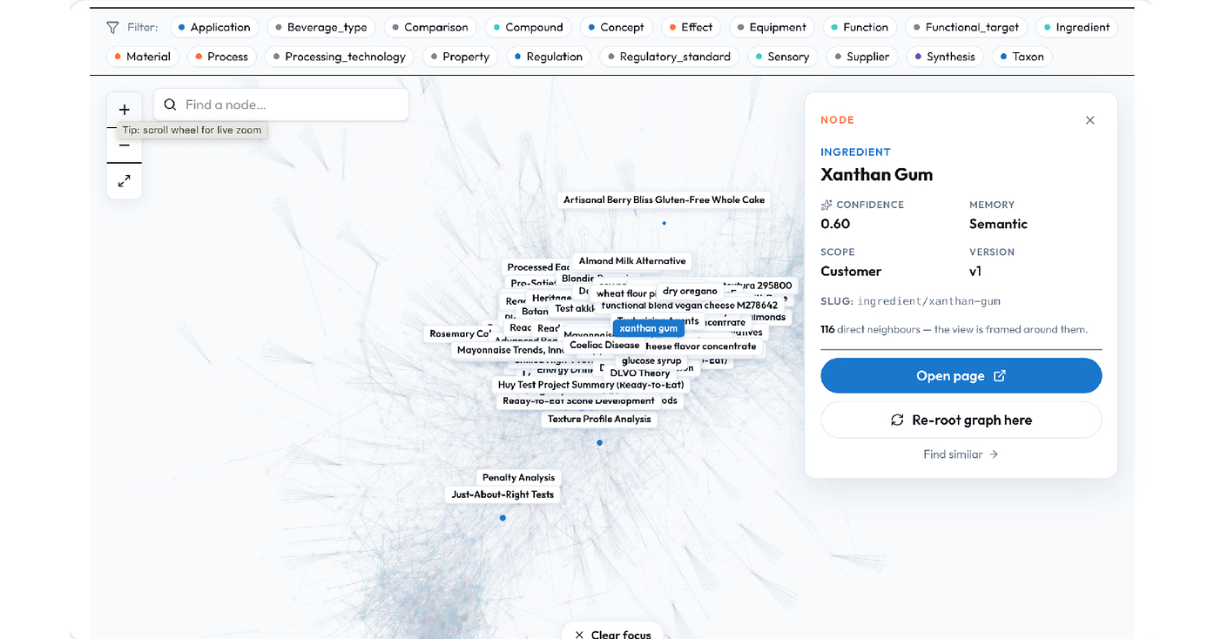This screenshot has height=639, width=1221.
Task: Expand graph to fullscreen view
Action: tap(124, 181)
